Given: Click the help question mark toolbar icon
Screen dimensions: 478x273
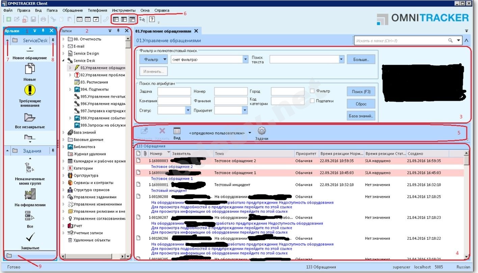Looking at the screenshot, I should 152,19.
